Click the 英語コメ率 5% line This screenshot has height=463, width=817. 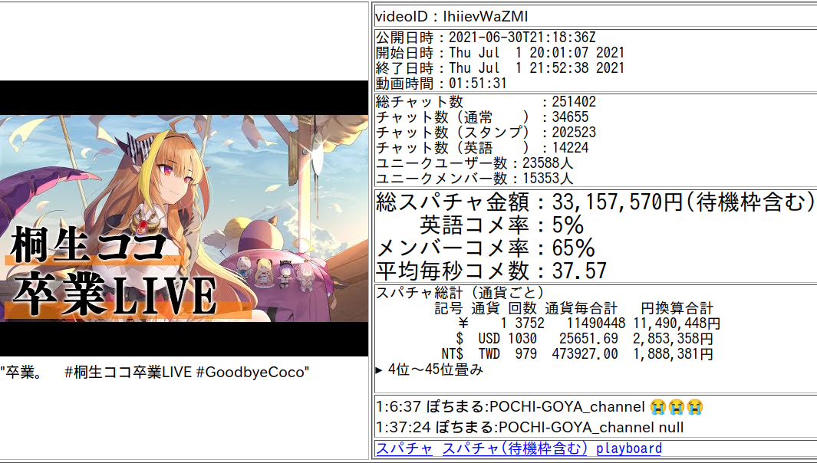point(502,225)
